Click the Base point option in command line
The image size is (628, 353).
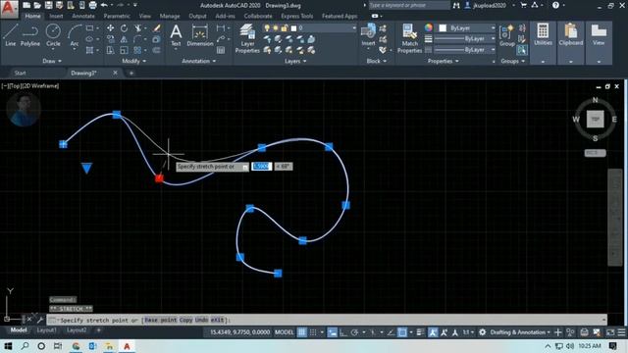pyautogui.click(x=161, y=320)
